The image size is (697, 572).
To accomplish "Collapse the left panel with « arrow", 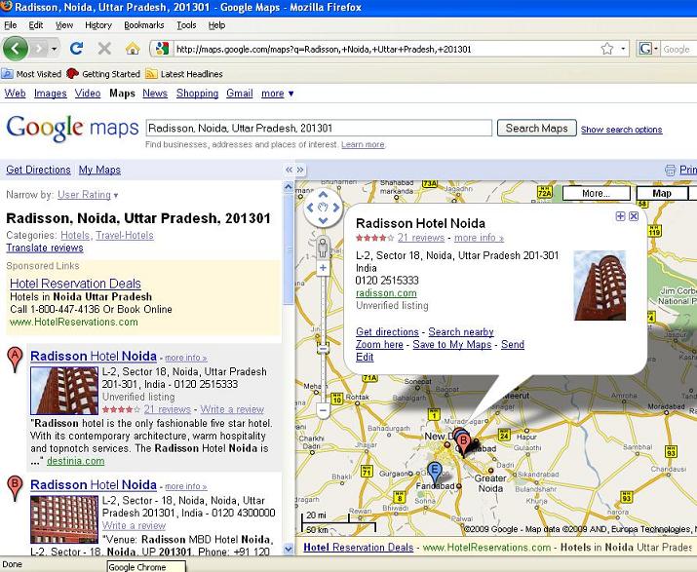I will point(289,170).
